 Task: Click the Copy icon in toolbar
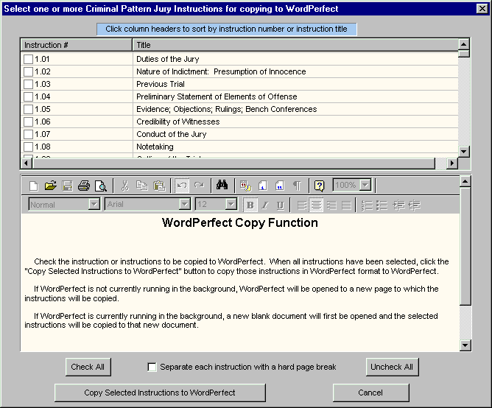142,186
